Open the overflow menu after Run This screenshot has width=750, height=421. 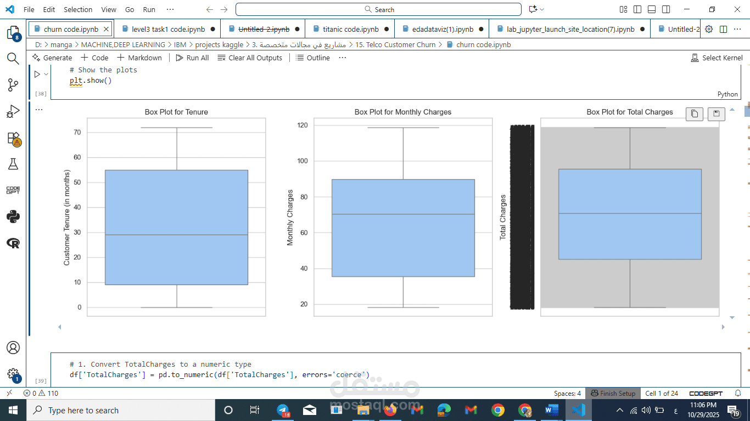pyautogui.click(x=170, y=9)
